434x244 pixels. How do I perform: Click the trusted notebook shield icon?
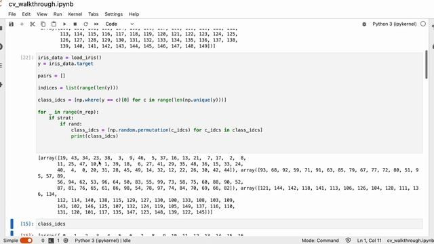point(348,241)
